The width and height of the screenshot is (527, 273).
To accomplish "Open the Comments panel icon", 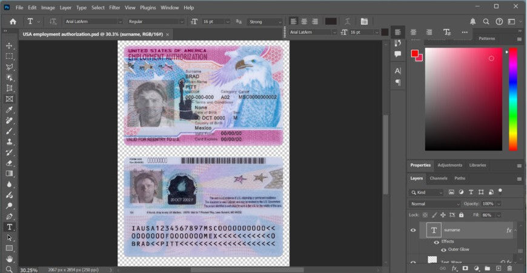I will click(x=398, y=54).
